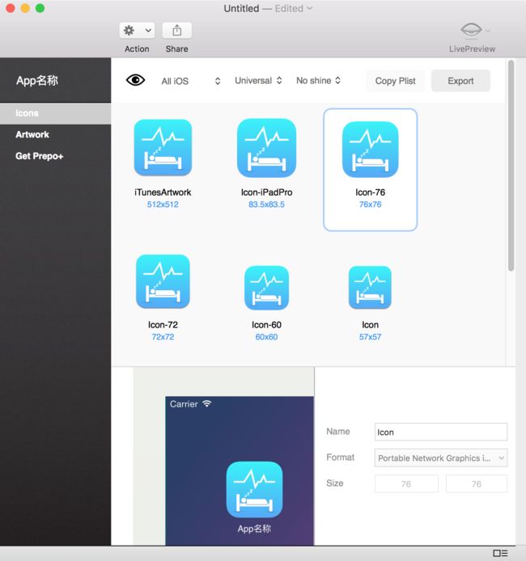Screen dimensions: 526x561
Task: Select the iTunesArtwork icon thumbnail
Action: coord(163,148)
